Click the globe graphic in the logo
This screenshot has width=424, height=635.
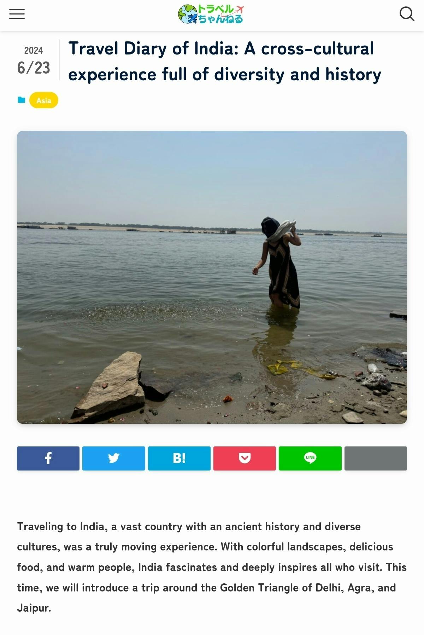coord(187,14)
